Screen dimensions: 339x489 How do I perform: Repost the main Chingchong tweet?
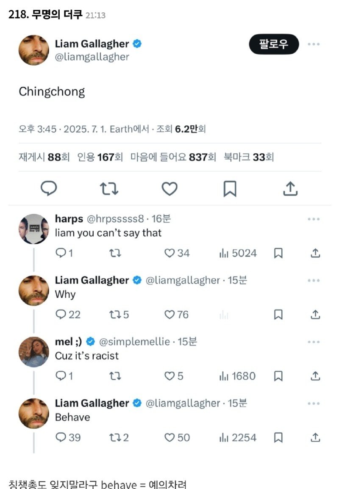tap(109, 189)
